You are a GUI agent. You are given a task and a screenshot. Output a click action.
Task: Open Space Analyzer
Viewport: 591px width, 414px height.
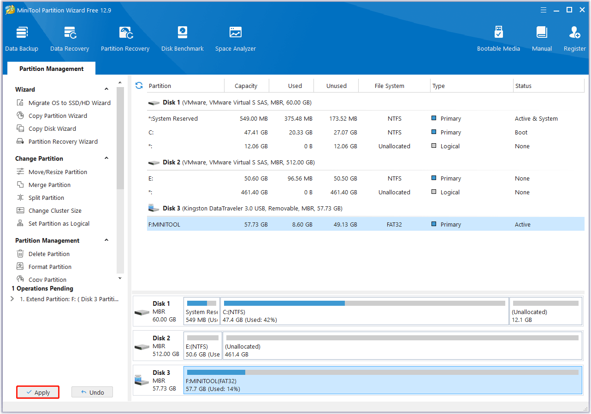tap(235, 39)
